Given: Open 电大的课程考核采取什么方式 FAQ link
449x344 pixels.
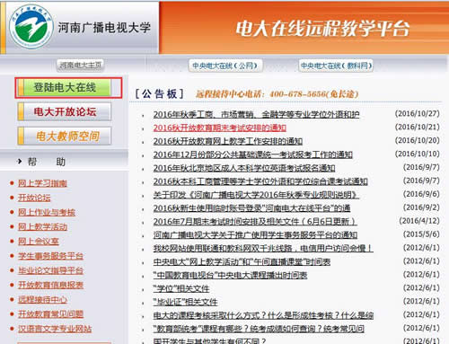Looking at the screenshot, I should coord(263,315).
